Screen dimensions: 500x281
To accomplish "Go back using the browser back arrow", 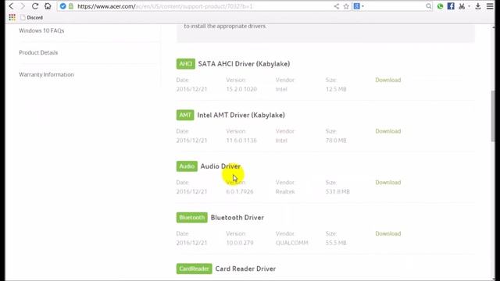I will 11,6.
